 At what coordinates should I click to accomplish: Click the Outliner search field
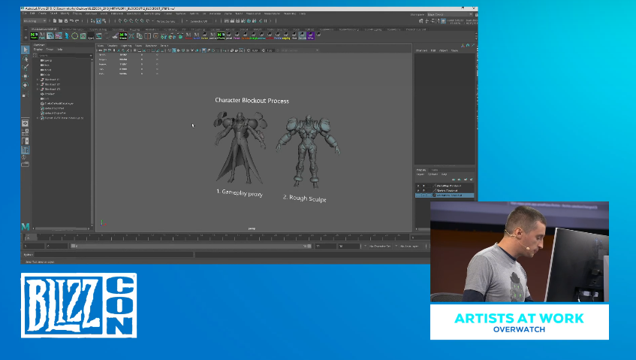pyautogui.click(x=65, y=56)
